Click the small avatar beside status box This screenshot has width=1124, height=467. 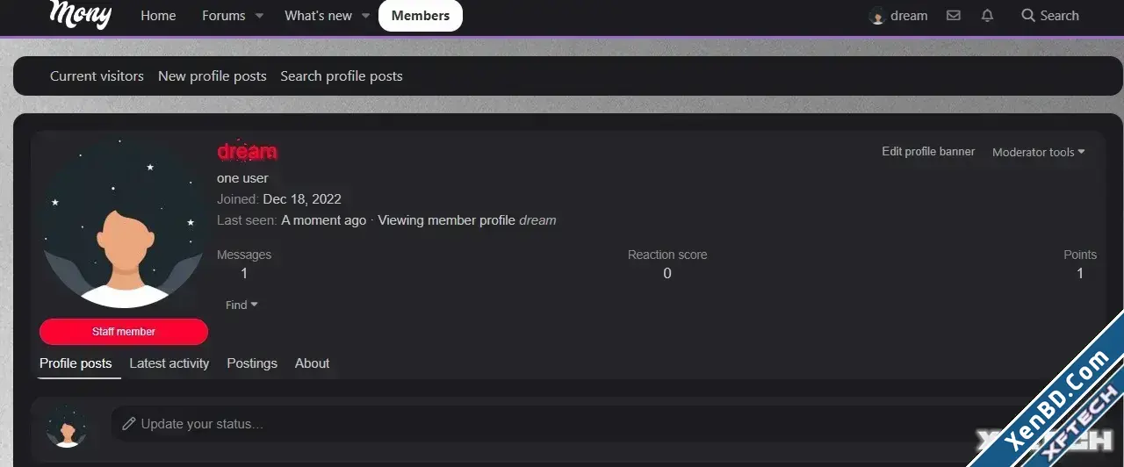(67, 426)
